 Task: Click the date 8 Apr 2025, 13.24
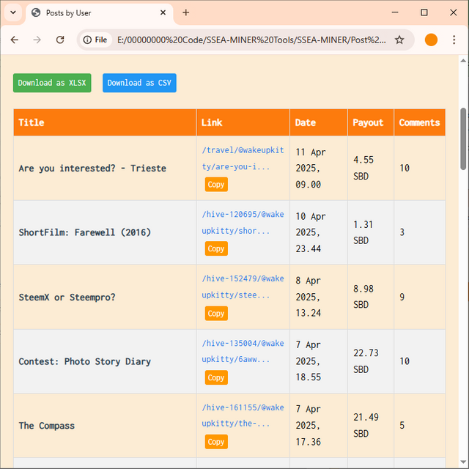[x=308, y=297]
